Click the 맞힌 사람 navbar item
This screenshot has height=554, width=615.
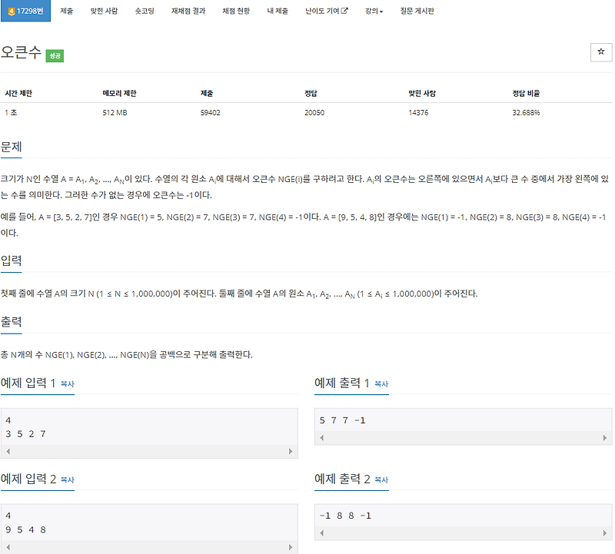click(103, 12)
